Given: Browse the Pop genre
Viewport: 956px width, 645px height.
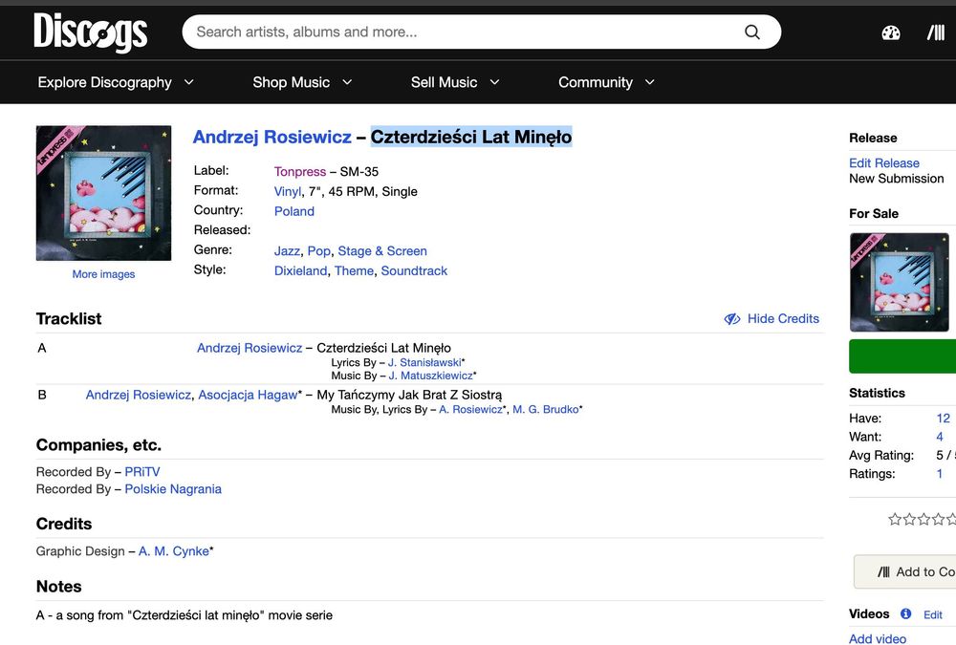Looking at the screenshot, I should (x=319, y=251).
